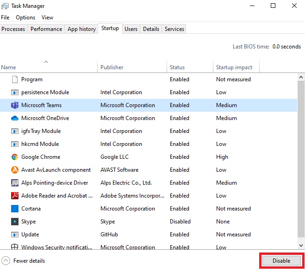Switch to the Services tab
This screenshot has width=305, height=271.
pos(174,29)
